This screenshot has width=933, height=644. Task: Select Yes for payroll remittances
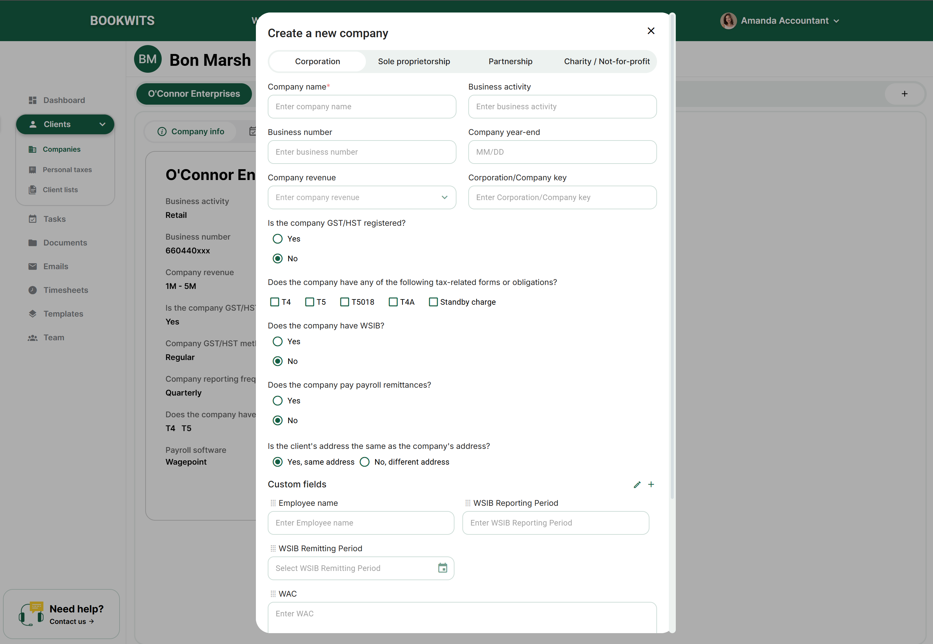pyautogui.click(x=278, y=401)
